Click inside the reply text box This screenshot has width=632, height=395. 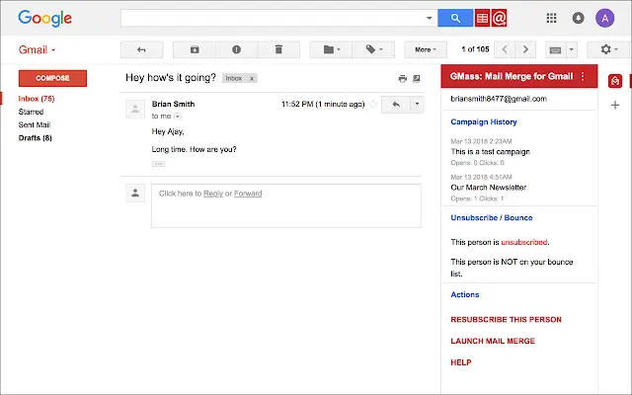point(286,206)
